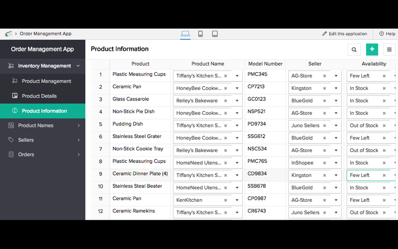398x249 pixels.
Task: Expand Sellers section chevron
Action: tap(79, 140)
